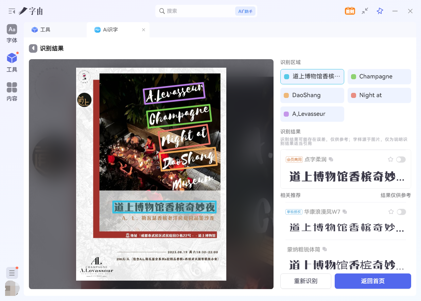Select the 工具 cube icon in sidebar
Image resolution: width=421 pixels, height=301 pixels.
pyautogui.click(x=12, y=63)
